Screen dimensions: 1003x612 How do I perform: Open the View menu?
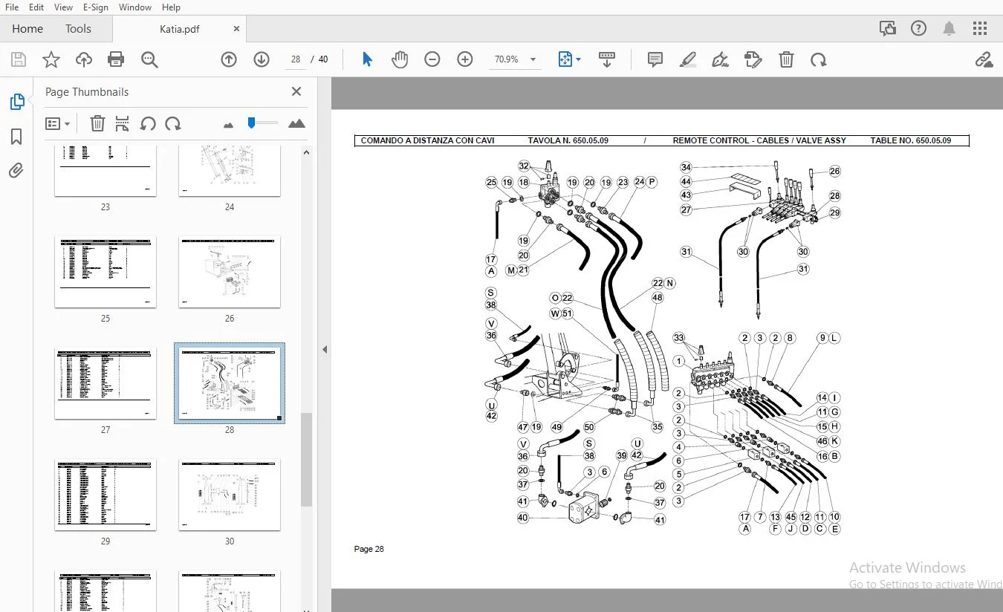point(63,7)
